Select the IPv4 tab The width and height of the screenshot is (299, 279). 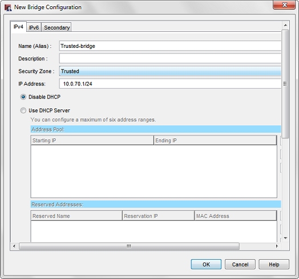pyautogui.click(x=18, y=27)
